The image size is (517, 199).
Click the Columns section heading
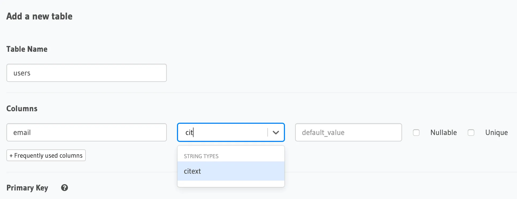(x=22, y=109)
